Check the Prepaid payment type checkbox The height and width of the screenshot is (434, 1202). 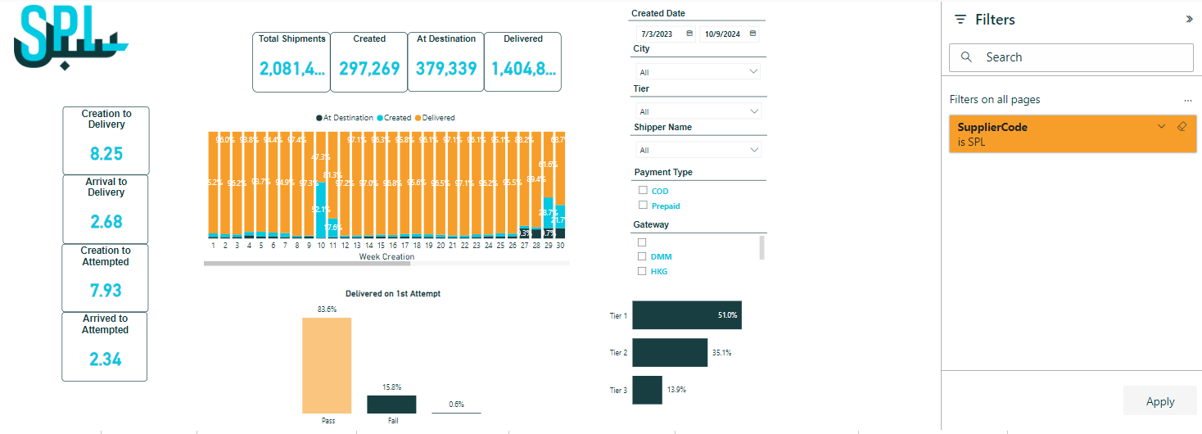[x=643, y=206]
